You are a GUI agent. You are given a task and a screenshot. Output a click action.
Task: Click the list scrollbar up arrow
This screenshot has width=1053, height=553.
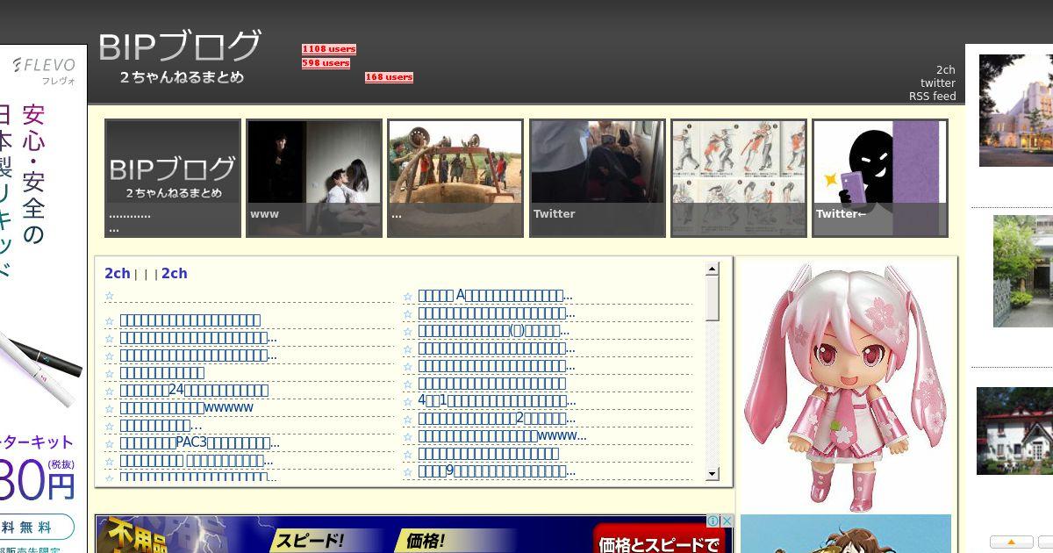[x=713, y=269]
